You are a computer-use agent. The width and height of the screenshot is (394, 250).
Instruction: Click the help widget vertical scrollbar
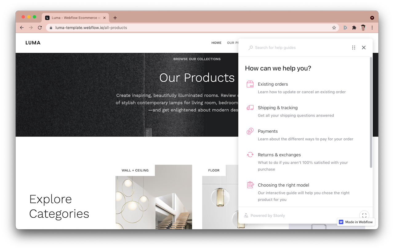371,112
